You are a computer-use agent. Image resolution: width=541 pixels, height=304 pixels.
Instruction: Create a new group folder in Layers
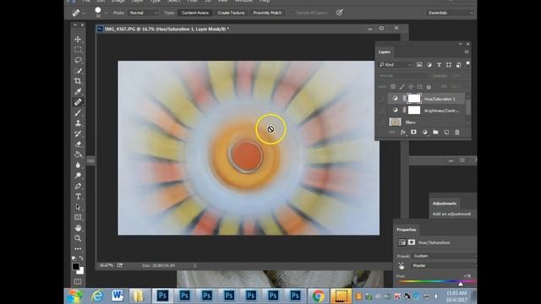pos(435,133)
